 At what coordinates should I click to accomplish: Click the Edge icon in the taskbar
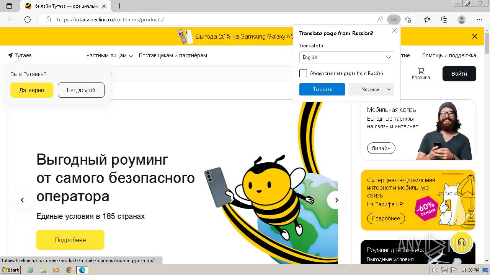pyautogui.click(x=82, y=270)
